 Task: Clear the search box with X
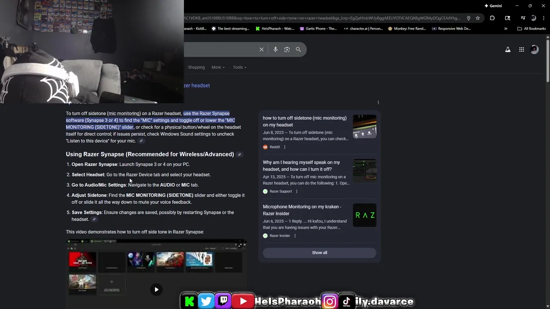click(x=261, y=49)
